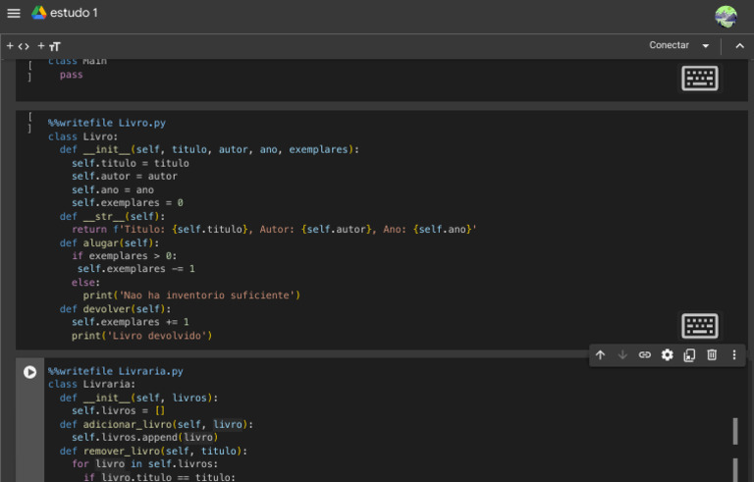Click the 'def remover_livro(self, titulo):' line

coord(153,451)
